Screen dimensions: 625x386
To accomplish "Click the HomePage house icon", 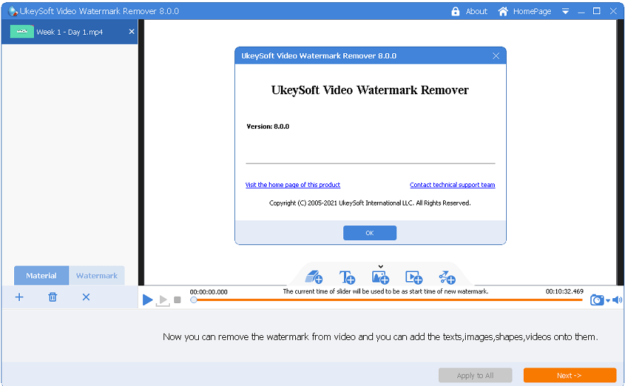I will (x=503, y=11).
